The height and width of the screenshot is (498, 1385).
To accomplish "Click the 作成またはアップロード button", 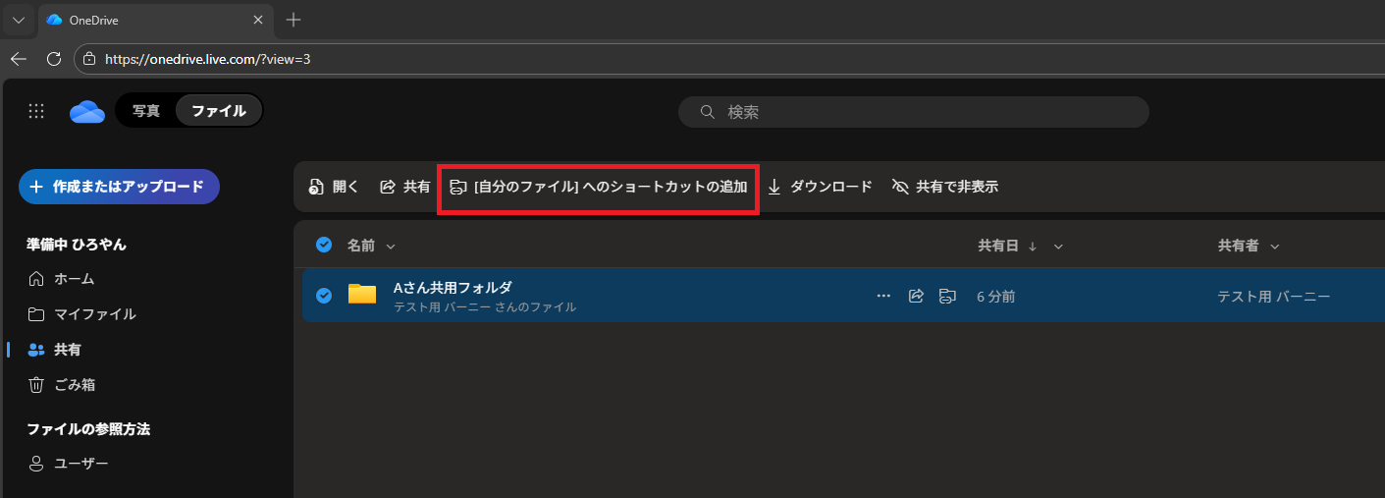I will coord(119,187).
